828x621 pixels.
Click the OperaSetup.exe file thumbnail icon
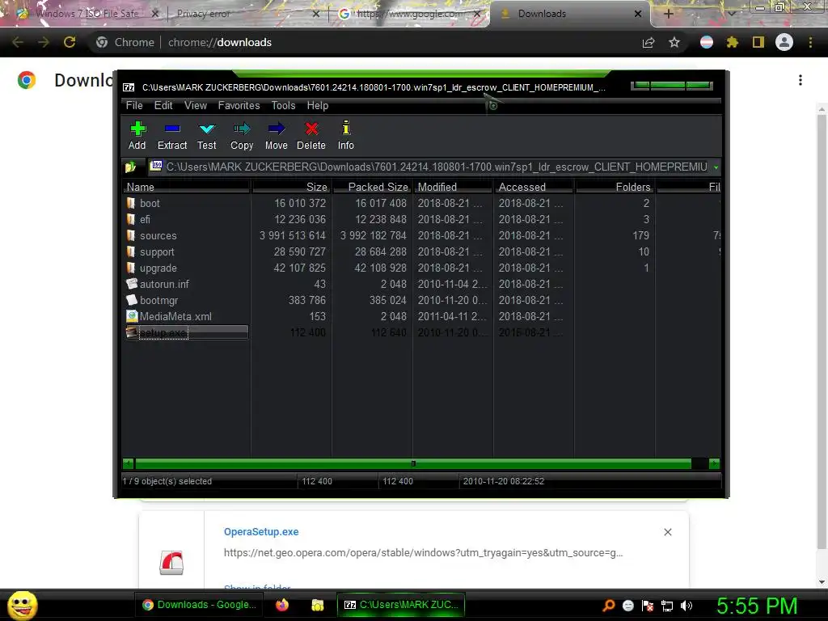point(171,563)
